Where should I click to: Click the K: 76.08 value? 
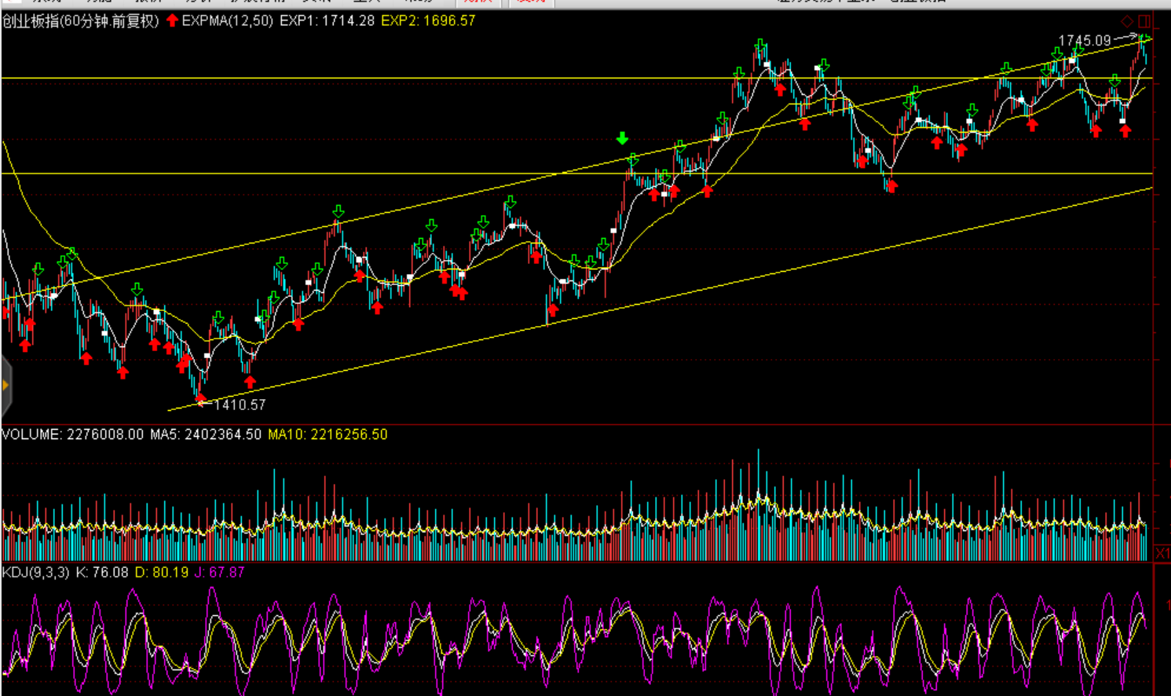pos(102,573)
